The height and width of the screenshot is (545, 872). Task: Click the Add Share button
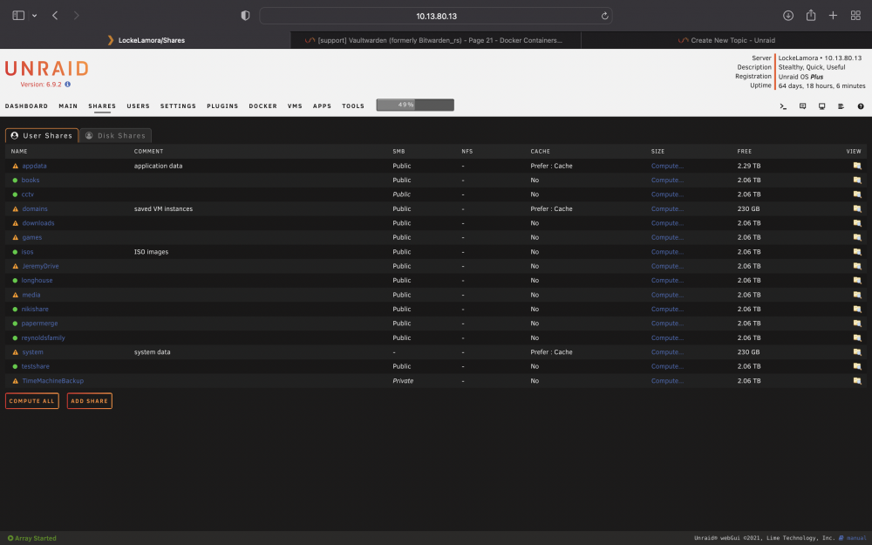coord(90,401)
